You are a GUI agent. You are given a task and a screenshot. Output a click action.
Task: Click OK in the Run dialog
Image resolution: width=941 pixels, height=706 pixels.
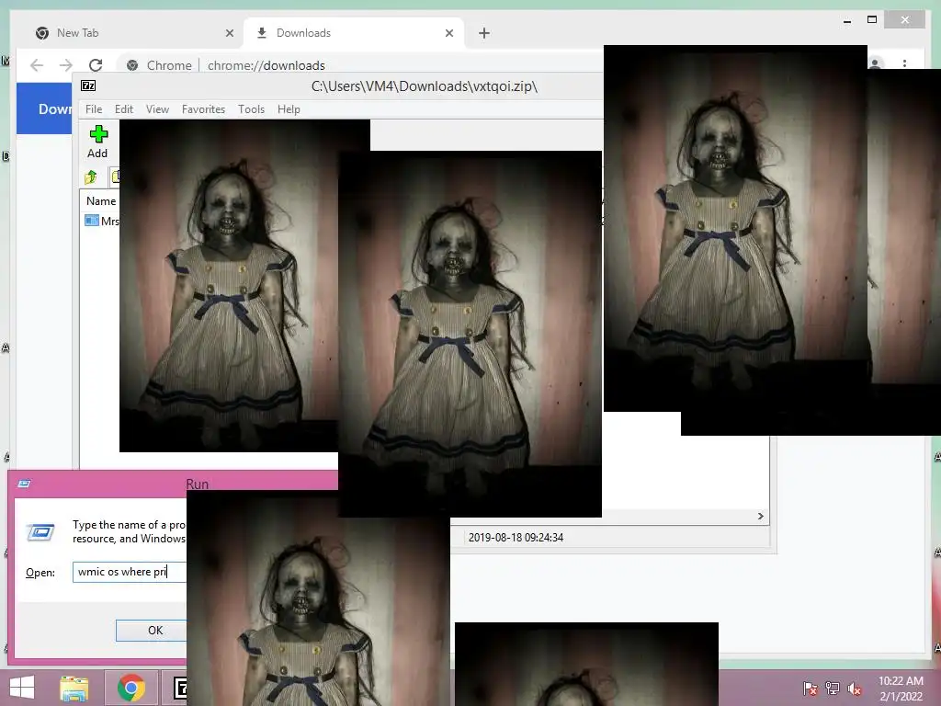coord(152,631)
